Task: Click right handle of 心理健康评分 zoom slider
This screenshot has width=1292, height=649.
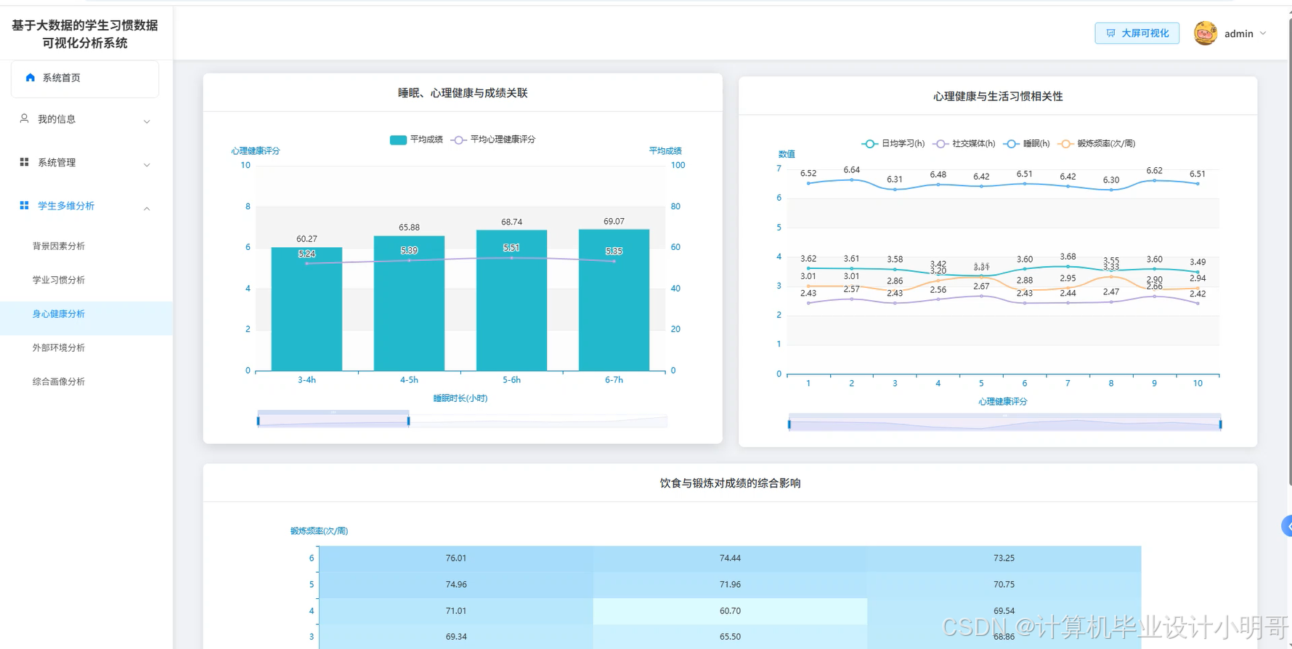Action: [1220, 424]
